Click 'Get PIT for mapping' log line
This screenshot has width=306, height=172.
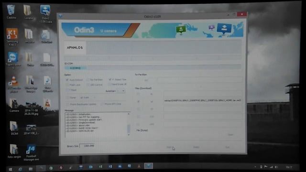click(x=83, y=117)
